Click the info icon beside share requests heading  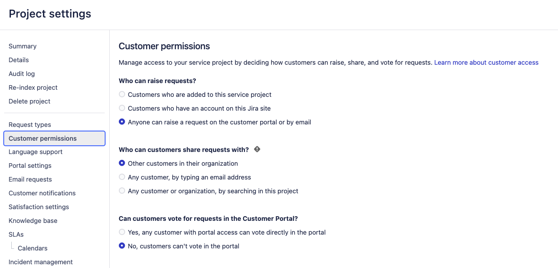pos(257,149)
